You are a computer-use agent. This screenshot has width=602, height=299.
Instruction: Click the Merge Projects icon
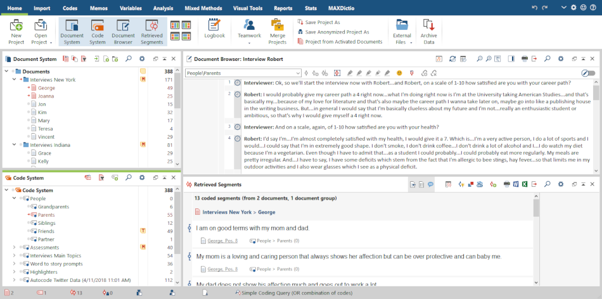coord(277,26)
